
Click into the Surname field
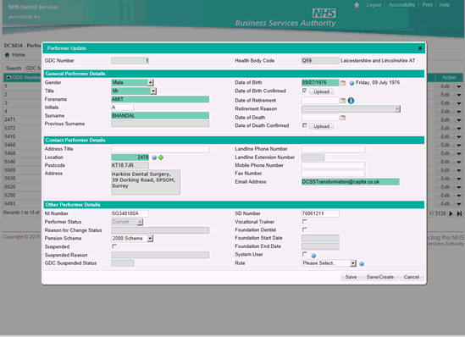(160, 116)
